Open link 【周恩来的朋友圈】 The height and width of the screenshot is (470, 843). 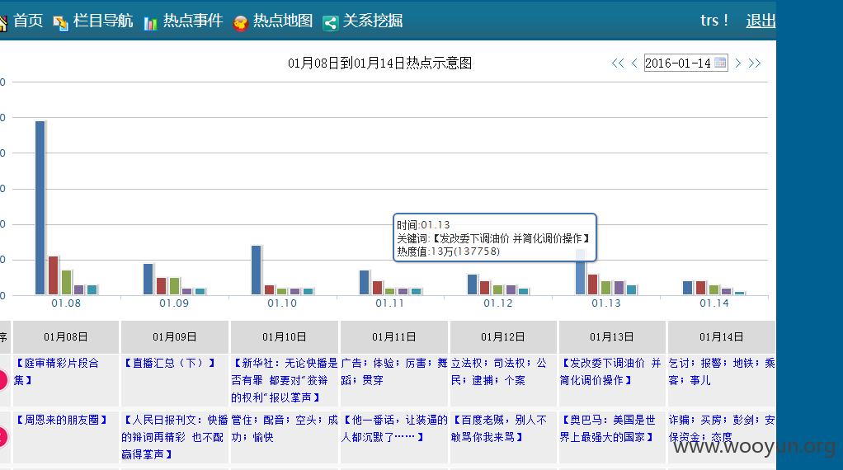click(61, 420)
